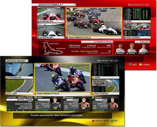The width and height of the screenshot is (157, 127).
Task: Click Marquez's rider portrait
Action: click(84, 103)
